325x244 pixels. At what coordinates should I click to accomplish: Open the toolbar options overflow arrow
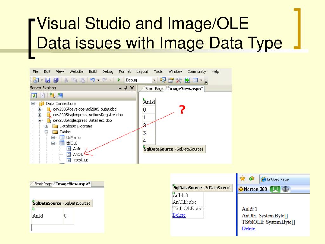point(206,82)
